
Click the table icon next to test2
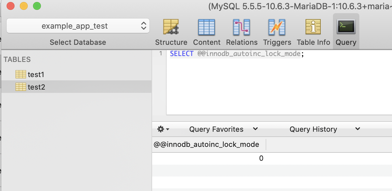point(21,87)
